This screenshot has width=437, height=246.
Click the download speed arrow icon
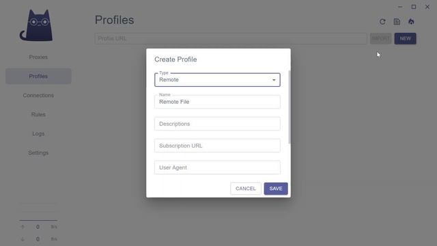(x=23, y=239)
